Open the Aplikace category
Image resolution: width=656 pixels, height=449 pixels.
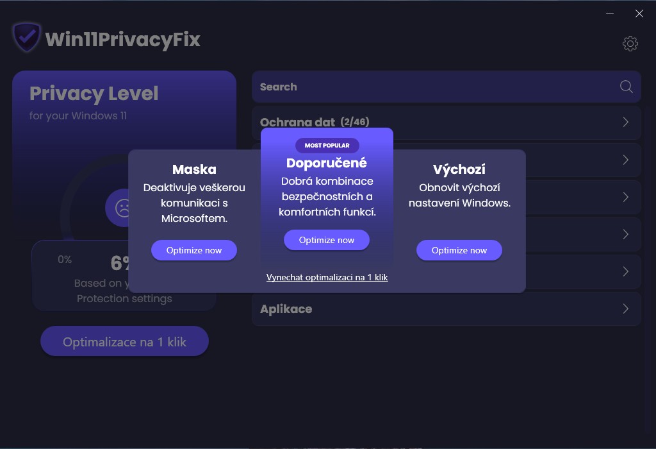[x=286, y=309]
